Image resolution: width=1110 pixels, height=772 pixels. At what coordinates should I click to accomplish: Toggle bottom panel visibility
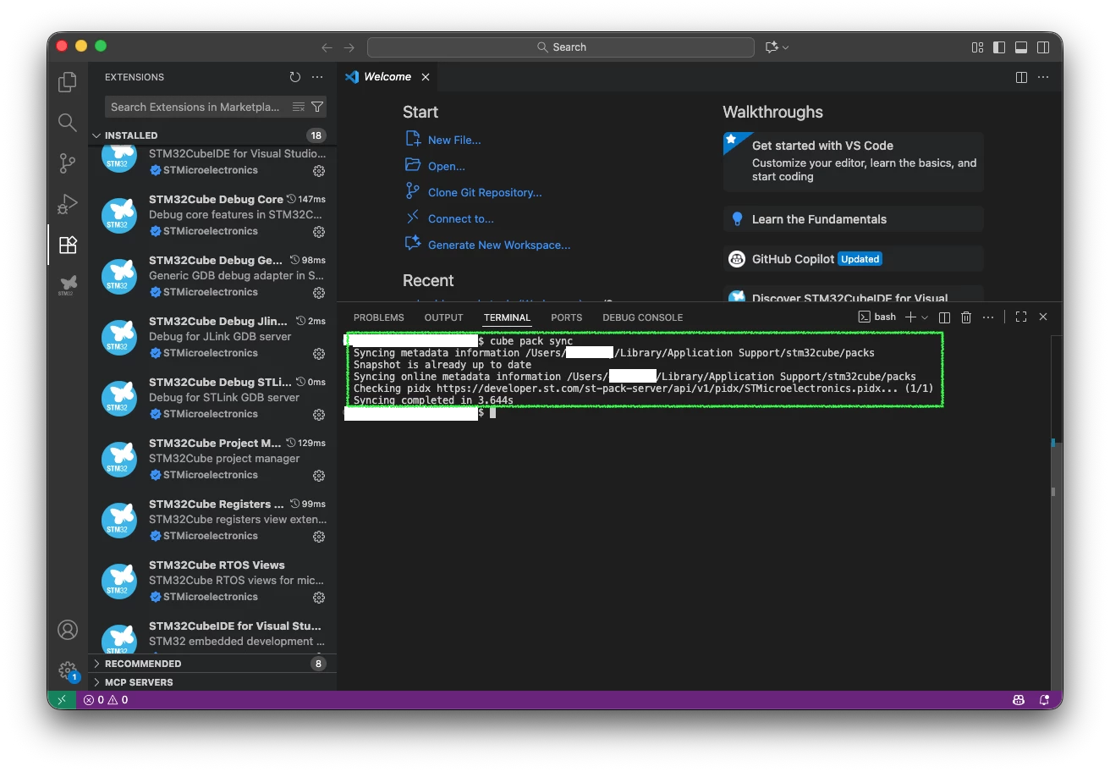(x=1021, y=47)
